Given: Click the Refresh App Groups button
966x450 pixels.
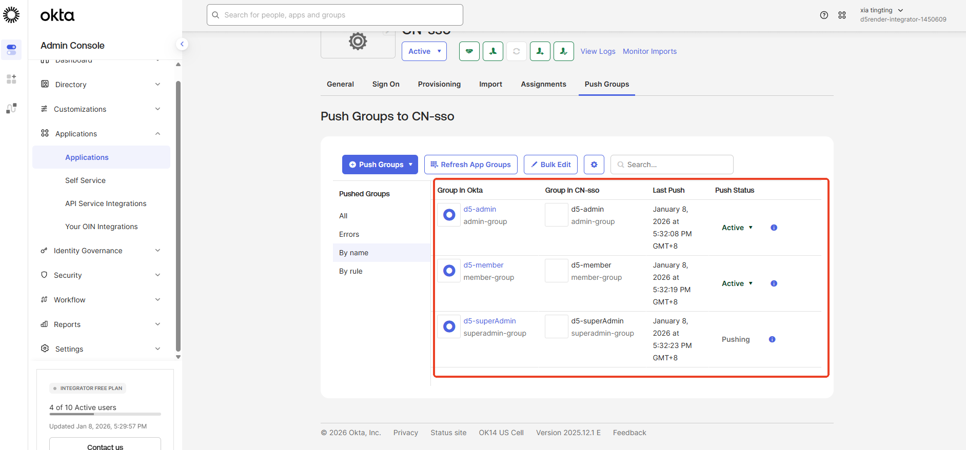Looking at the screenshot, I should coord(470,165).
